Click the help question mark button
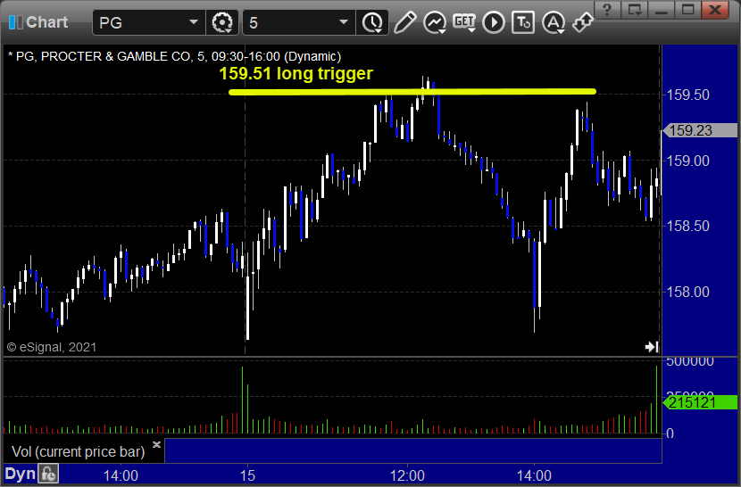 [608, 10]
